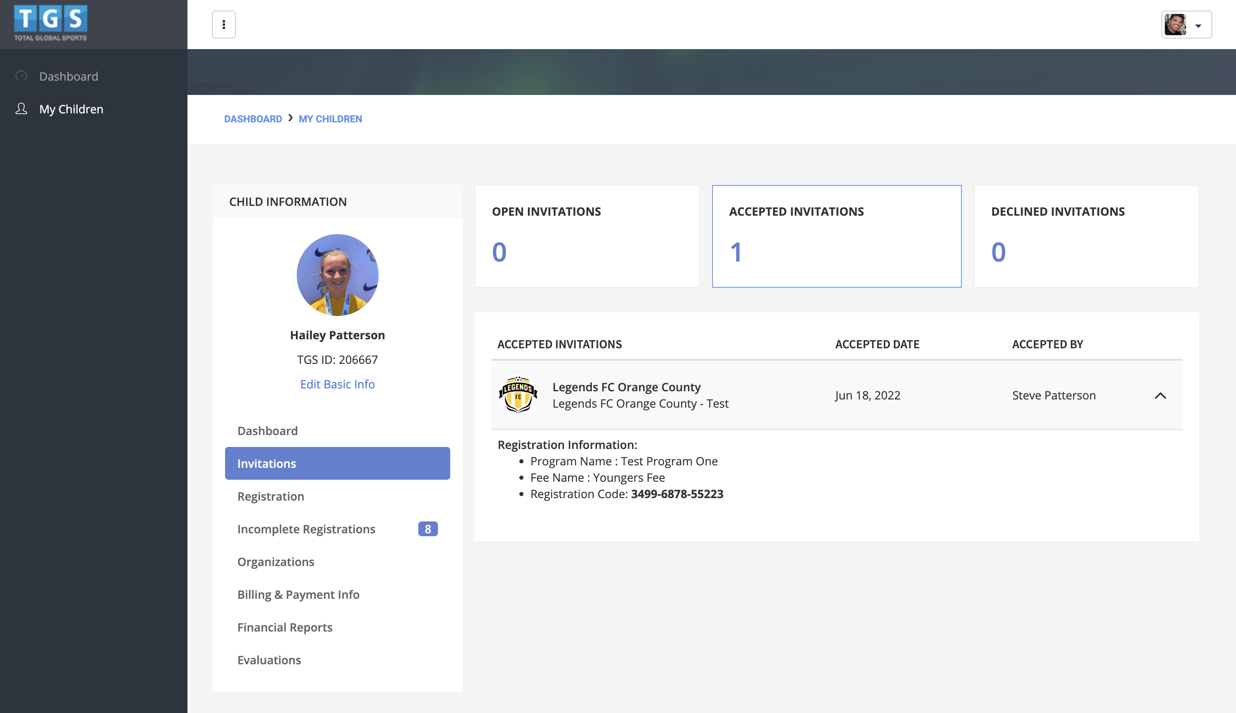
Task: Click the My Children person icon
Action: coord(21,109)
